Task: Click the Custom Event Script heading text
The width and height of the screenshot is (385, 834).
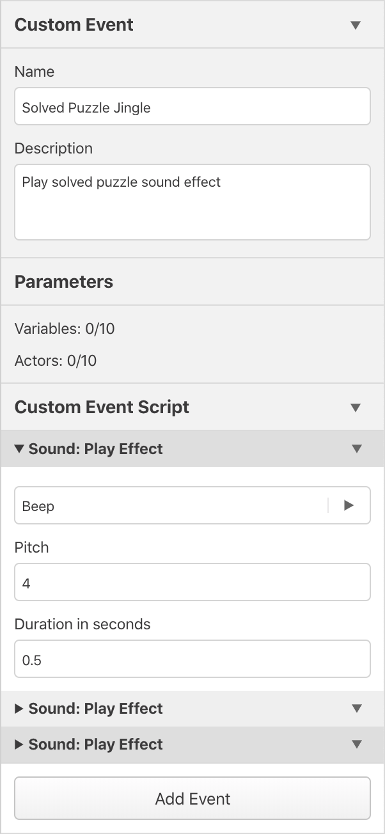Action: (102, 407)
